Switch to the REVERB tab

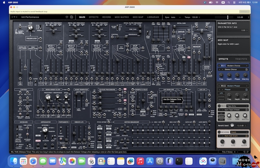[106, 17]
